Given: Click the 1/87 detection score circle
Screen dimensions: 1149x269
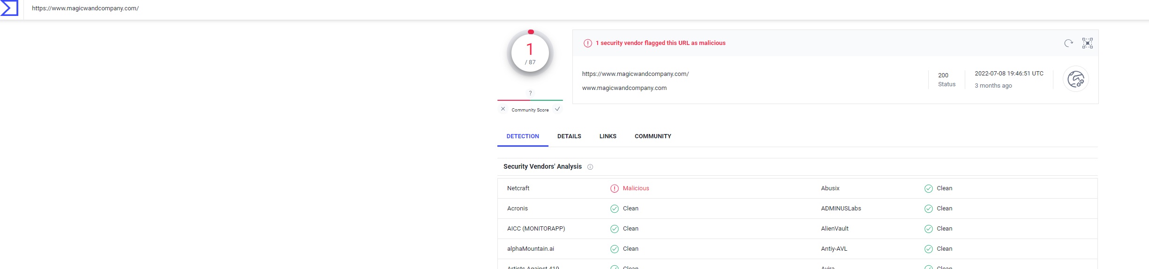Looking at the screenshot, I should 530,53.
